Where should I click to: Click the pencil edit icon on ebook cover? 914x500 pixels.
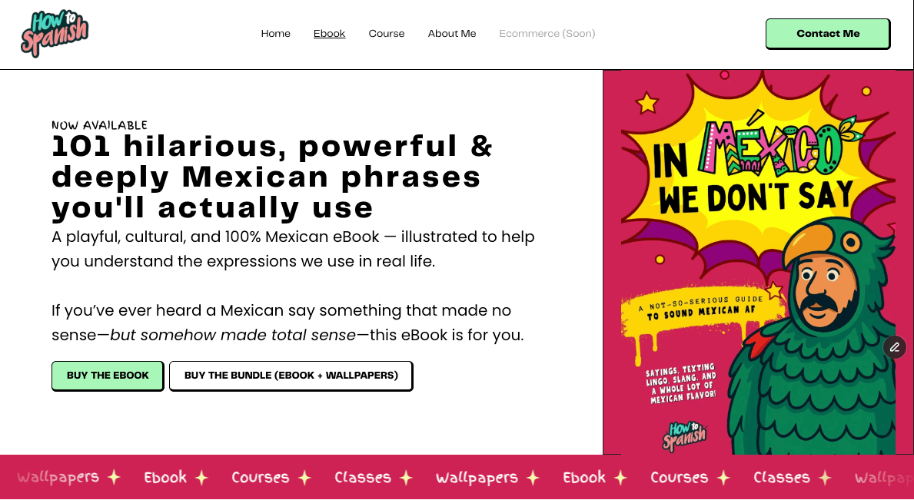point(894,347)
